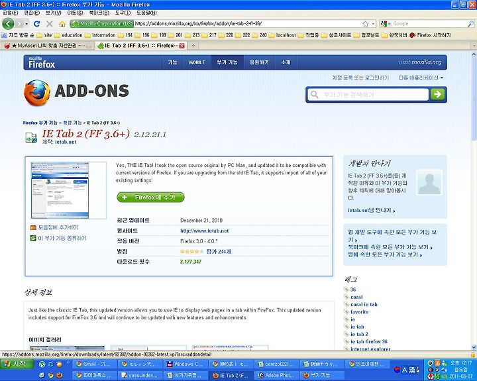Open the tab list dropdown at tab bar end
This screenshot has width=477, height=381.
click(473, 46)
